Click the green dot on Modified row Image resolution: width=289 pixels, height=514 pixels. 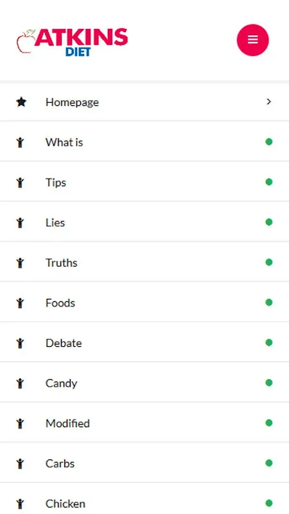[x=269, y=423]
